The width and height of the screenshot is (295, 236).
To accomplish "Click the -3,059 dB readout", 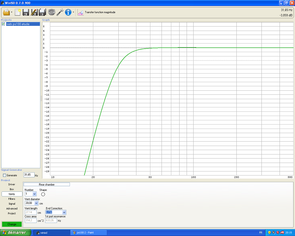I will (286, 15).
